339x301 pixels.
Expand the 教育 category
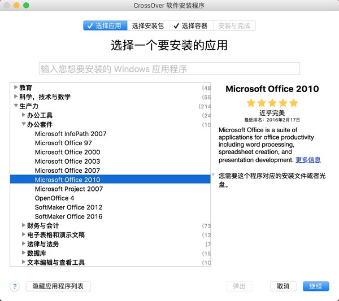(x=16, y=88)
